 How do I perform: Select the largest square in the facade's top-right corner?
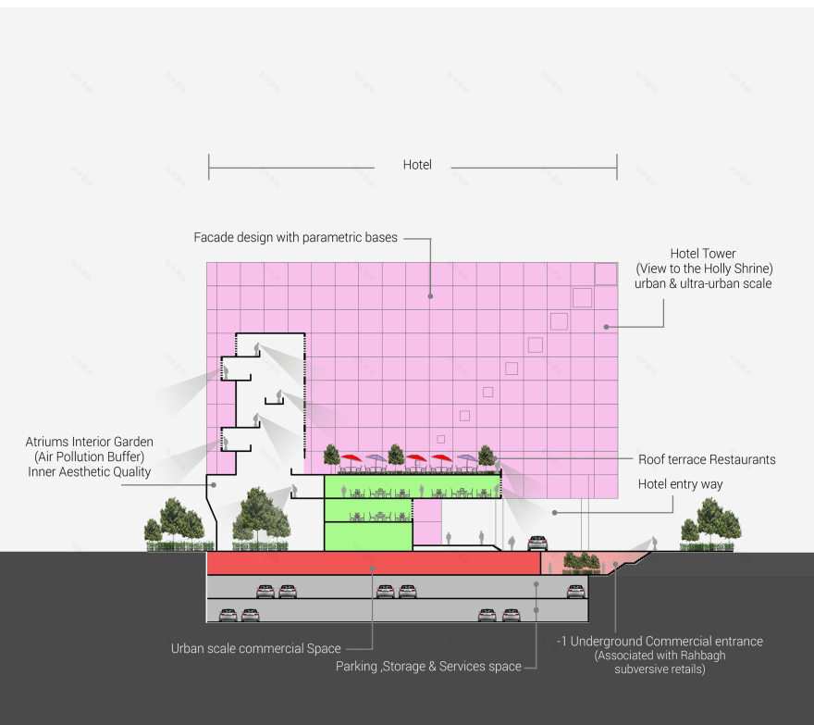tap(605, 273)
